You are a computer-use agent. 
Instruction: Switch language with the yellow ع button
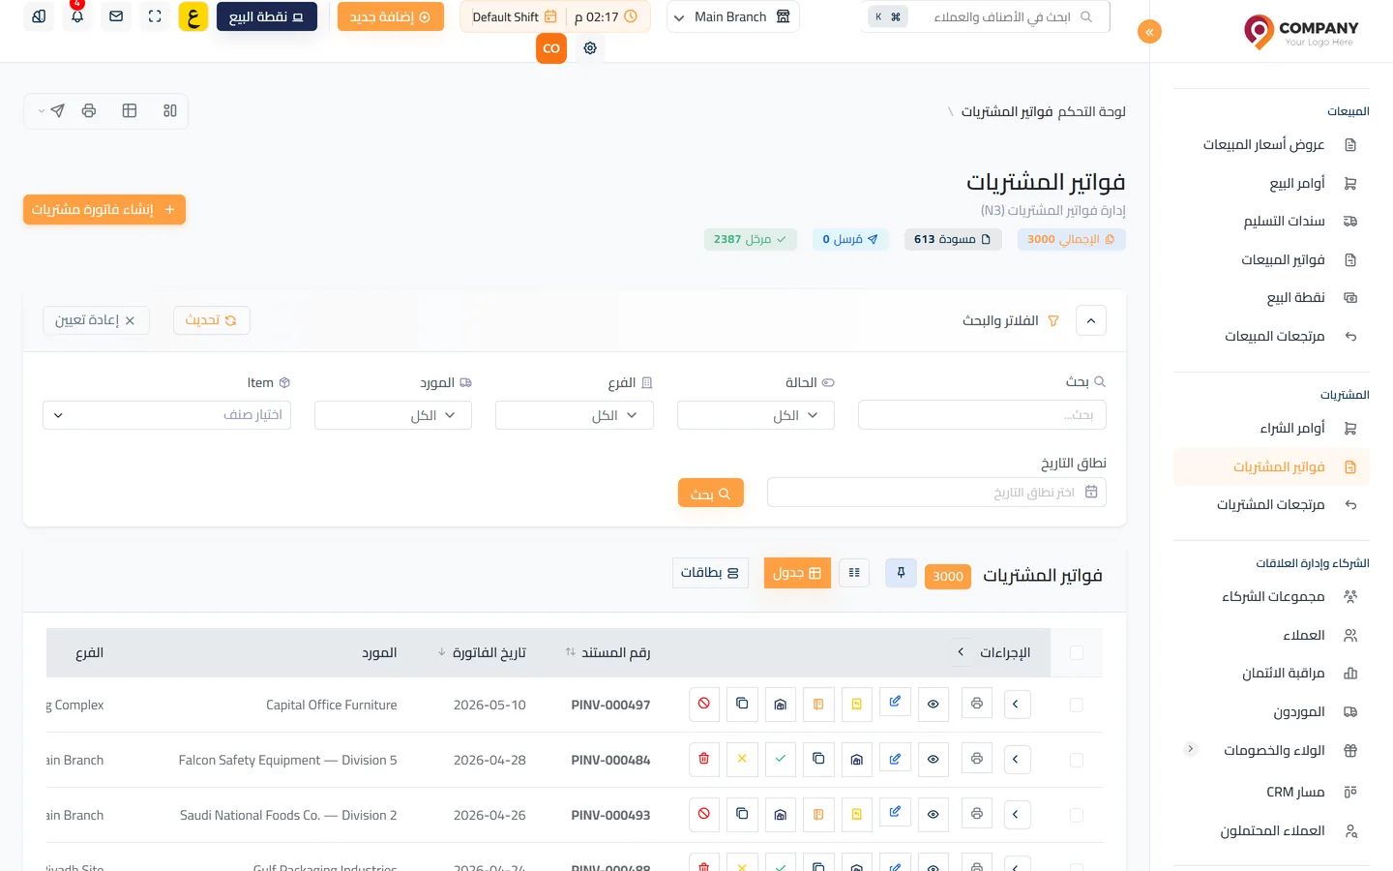[193, 16]
